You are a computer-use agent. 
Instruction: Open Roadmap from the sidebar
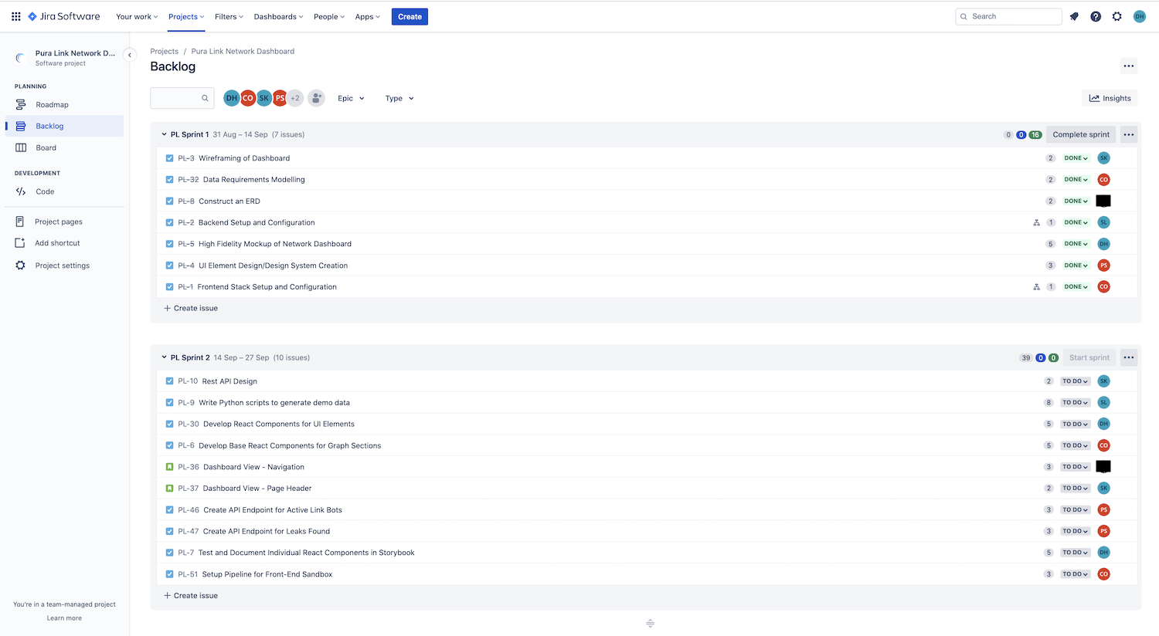(52, 104)
